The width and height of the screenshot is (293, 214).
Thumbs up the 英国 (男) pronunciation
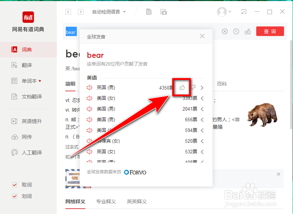point(182,87)
